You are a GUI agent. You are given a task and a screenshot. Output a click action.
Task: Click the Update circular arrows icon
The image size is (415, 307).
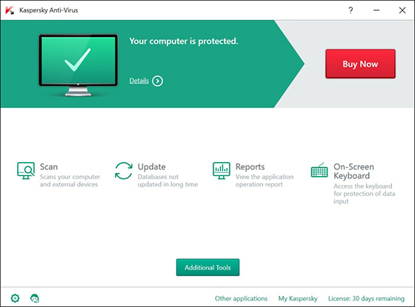tap(124, 171)
